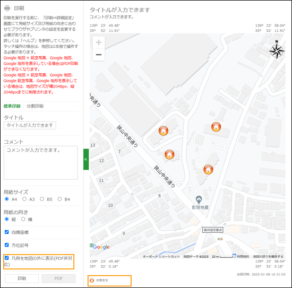Viewport: 292px width, 288px height.
Task: Select A3 paper size
Action: [x=24, y=199]
